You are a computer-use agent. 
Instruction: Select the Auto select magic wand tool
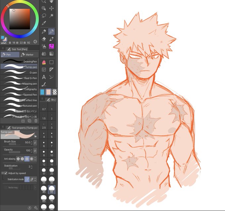[51, 16]
